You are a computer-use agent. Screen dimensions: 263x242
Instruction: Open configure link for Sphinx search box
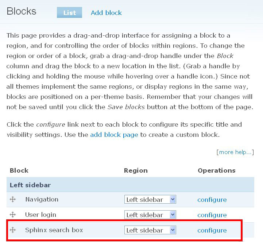tap(212, 230)
